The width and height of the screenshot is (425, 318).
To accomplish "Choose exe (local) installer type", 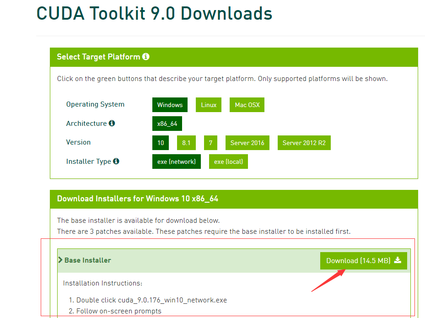I will click(x=228, y=162).
